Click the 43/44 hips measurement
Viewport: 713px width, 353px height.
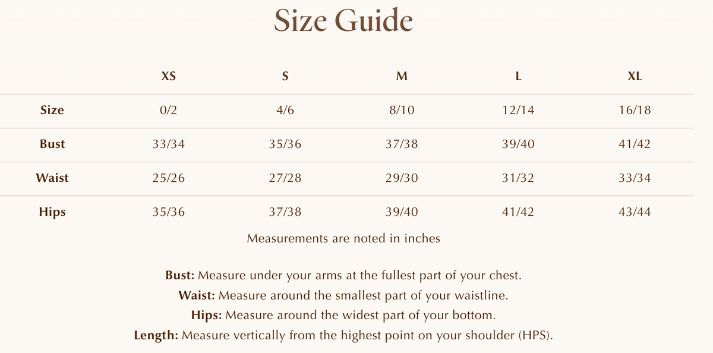(x=635, y=212)
